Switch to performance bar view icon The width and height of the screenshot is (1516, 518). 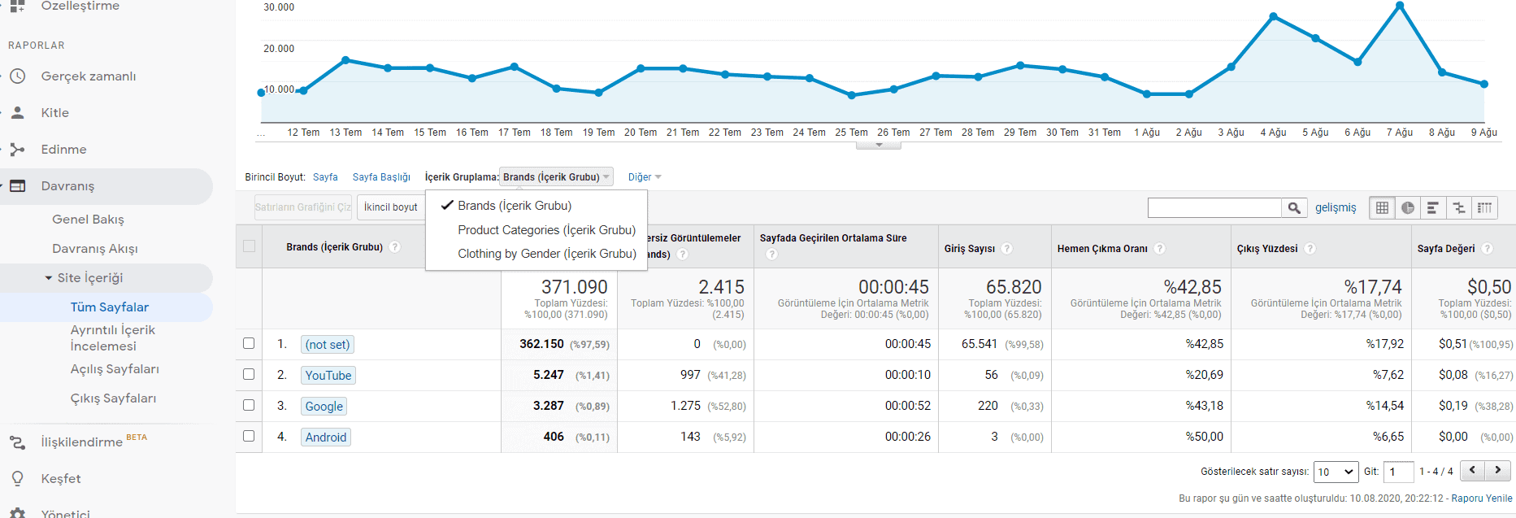click(x=1433, y=208)
